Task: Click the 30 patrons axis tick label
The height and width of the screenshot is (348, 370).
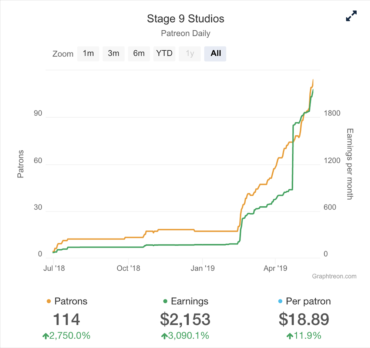Action: [x=38, y=207]
